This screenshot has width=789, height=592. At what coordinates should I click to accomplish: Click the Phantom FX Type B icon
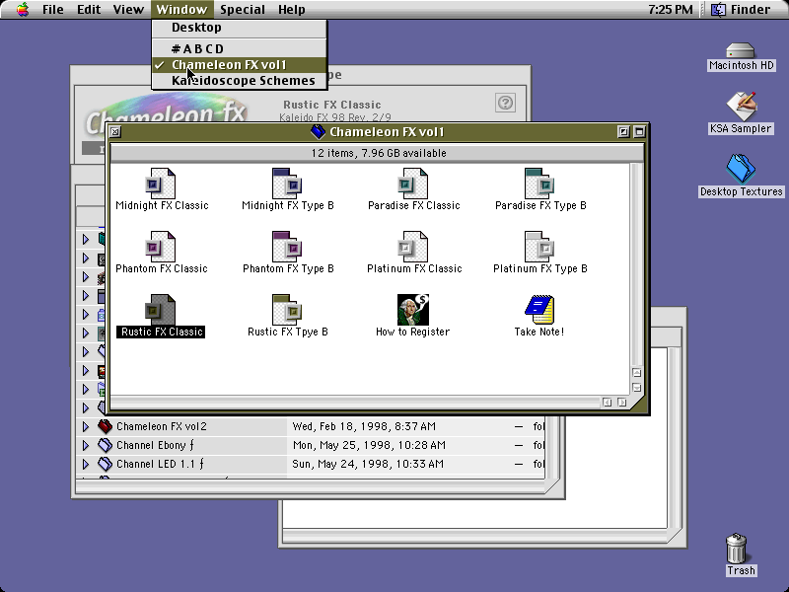pyautogui.click(x=287, y=247)
